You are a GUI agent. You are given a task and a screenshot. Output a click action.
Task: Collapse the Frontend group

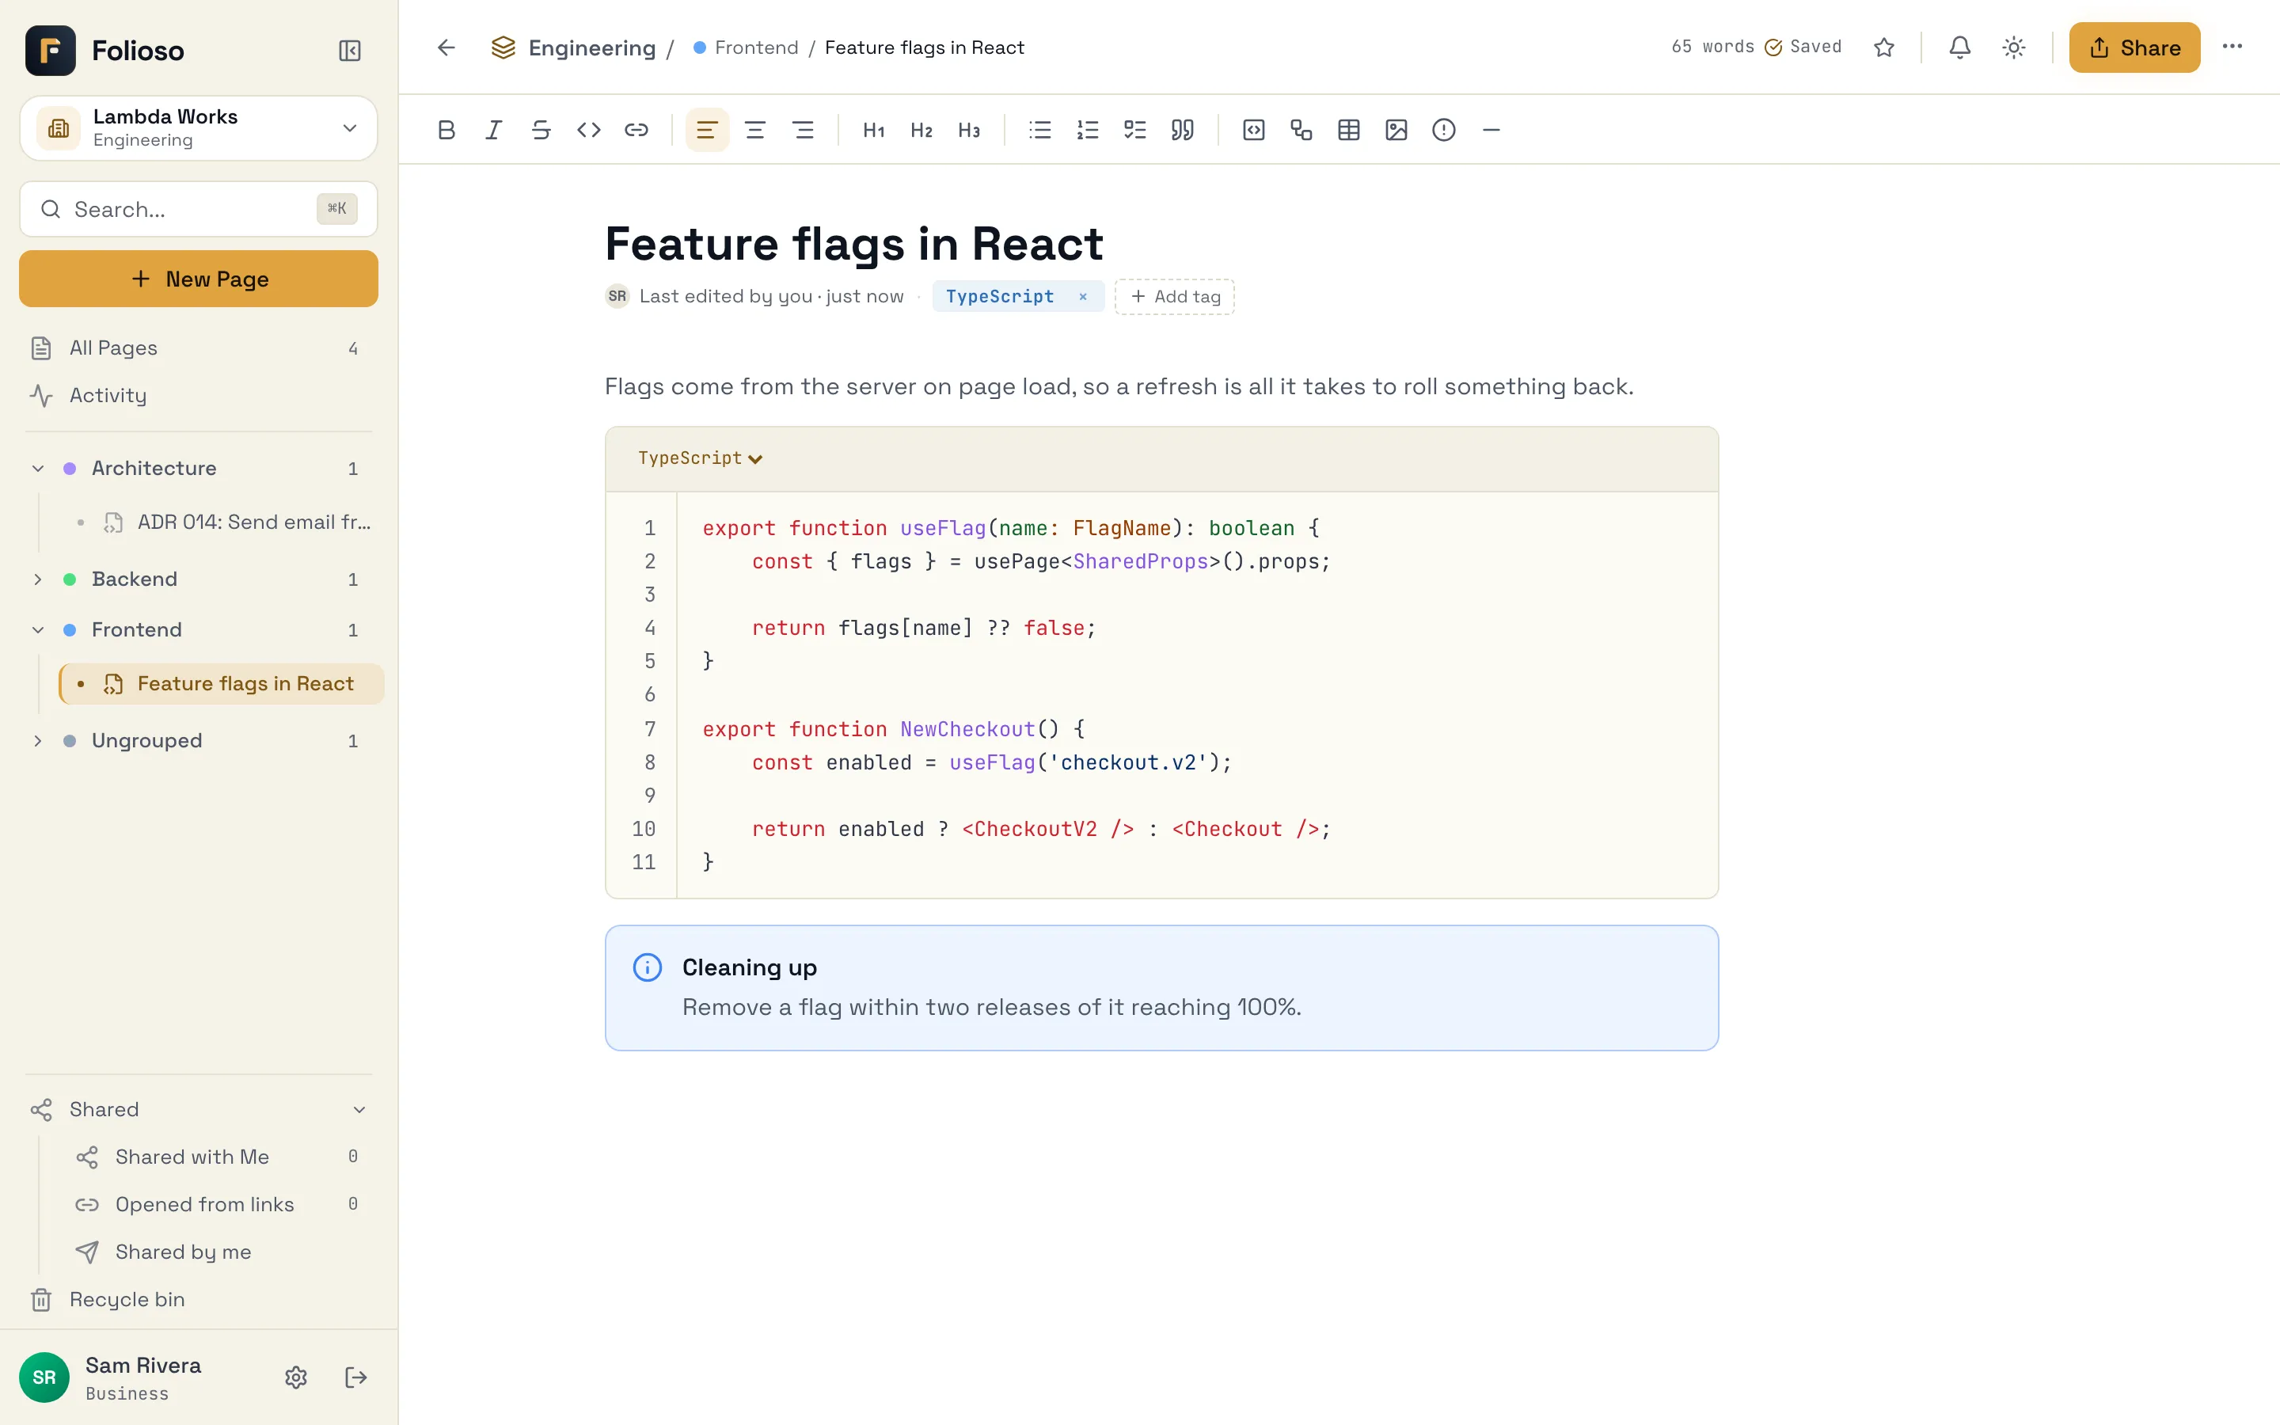[x=38, y=629]
